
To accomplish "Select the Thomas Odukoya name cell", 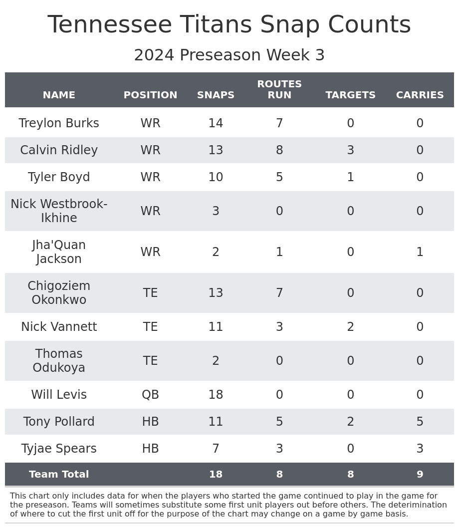I will 59,361.
